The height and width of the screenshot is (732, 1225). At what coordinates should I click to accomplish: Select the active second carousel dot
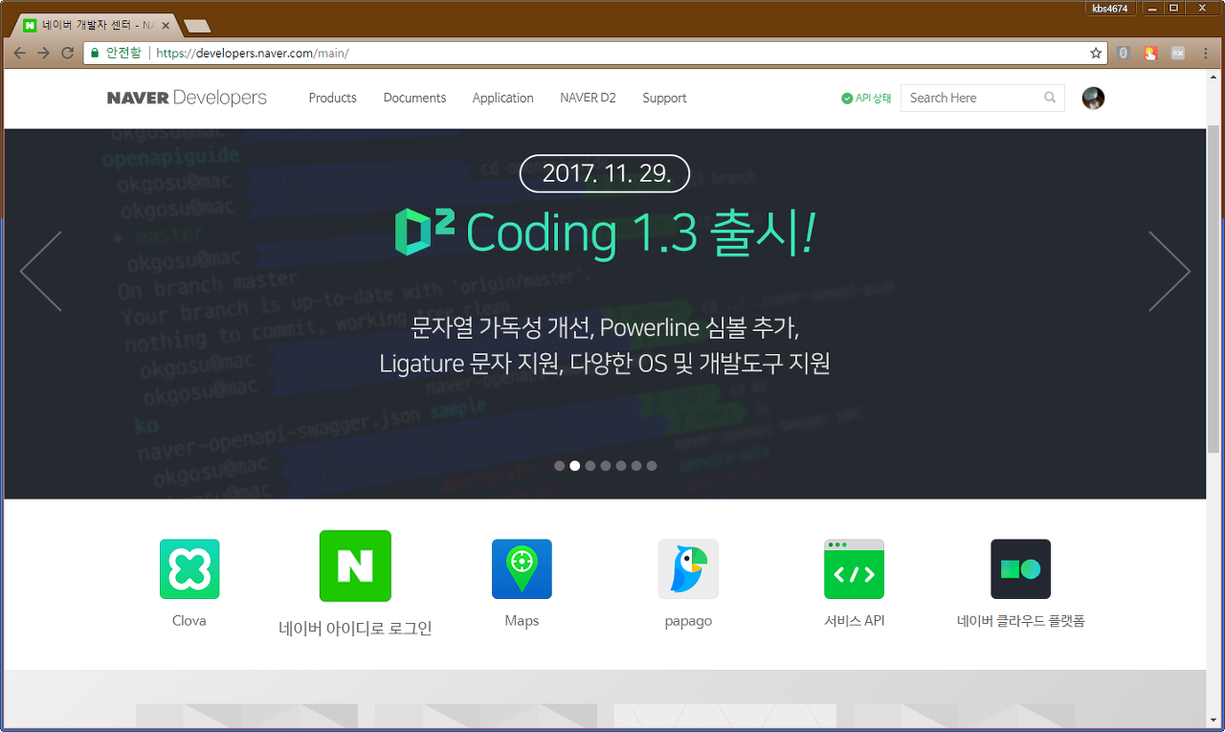[x=575, y=466]
